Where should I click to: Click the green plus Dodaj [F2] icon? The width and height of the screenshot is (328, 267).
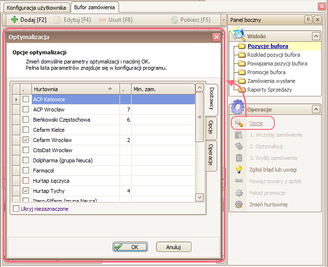[14, 20]
